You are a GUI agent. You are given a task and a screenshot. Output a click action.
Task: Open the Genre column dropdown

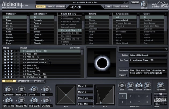pyautogui.click(x=166, y=14)
